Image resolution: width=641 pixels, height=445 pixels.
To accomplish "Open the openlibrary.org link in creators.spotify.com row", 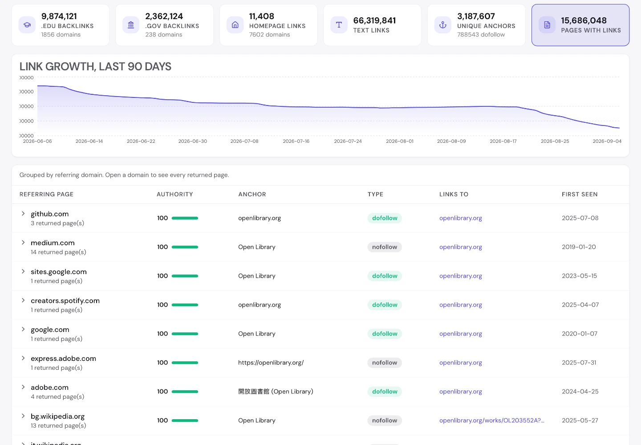I will [461, 305].
